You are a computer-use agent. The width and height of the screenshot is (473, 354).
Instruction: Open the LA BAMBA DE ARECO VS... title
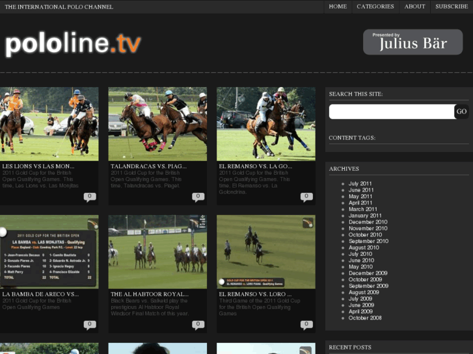click(x=40, y=294)
